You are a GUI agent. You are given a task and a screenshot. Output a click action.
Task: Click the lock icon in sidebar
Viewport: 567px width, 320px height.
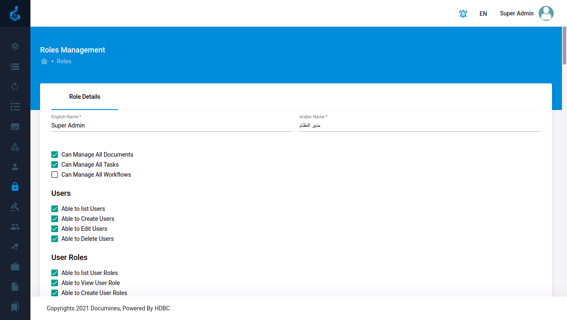pos(15,187)
